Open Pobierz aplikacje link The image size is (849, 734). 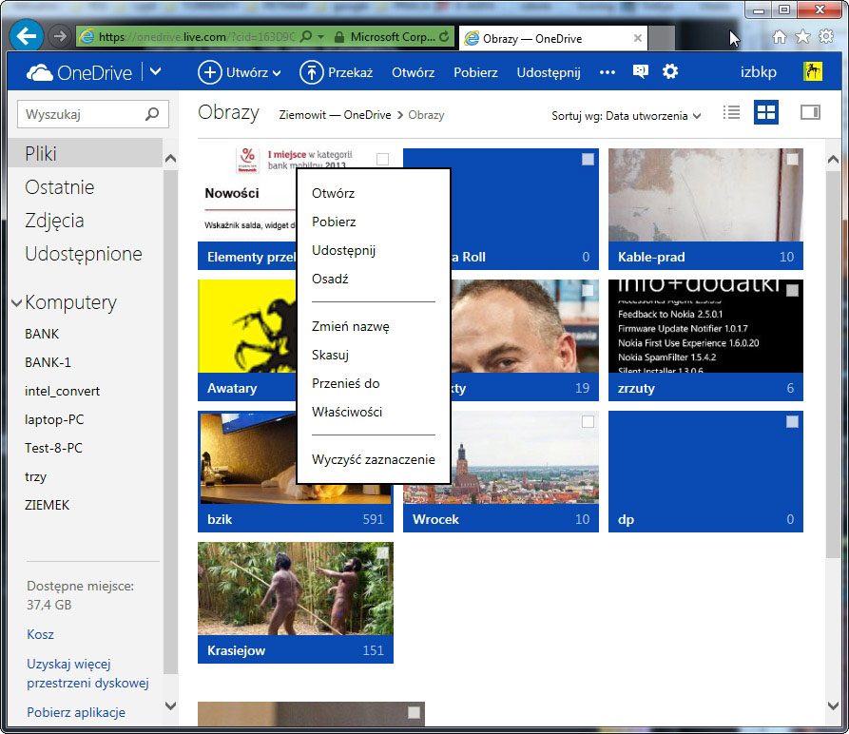click(76, 712)
